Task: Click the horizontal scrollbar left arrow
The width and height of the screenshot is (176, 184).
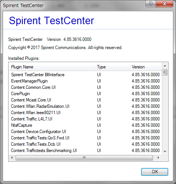Action: point(12,158)
